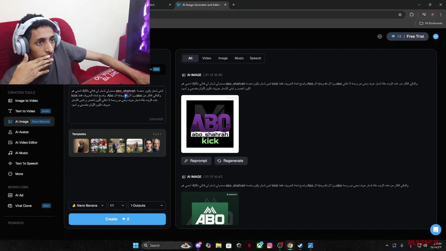Open Xbox app from the taskbar
446x251 pixels.
tap(260, 245)
